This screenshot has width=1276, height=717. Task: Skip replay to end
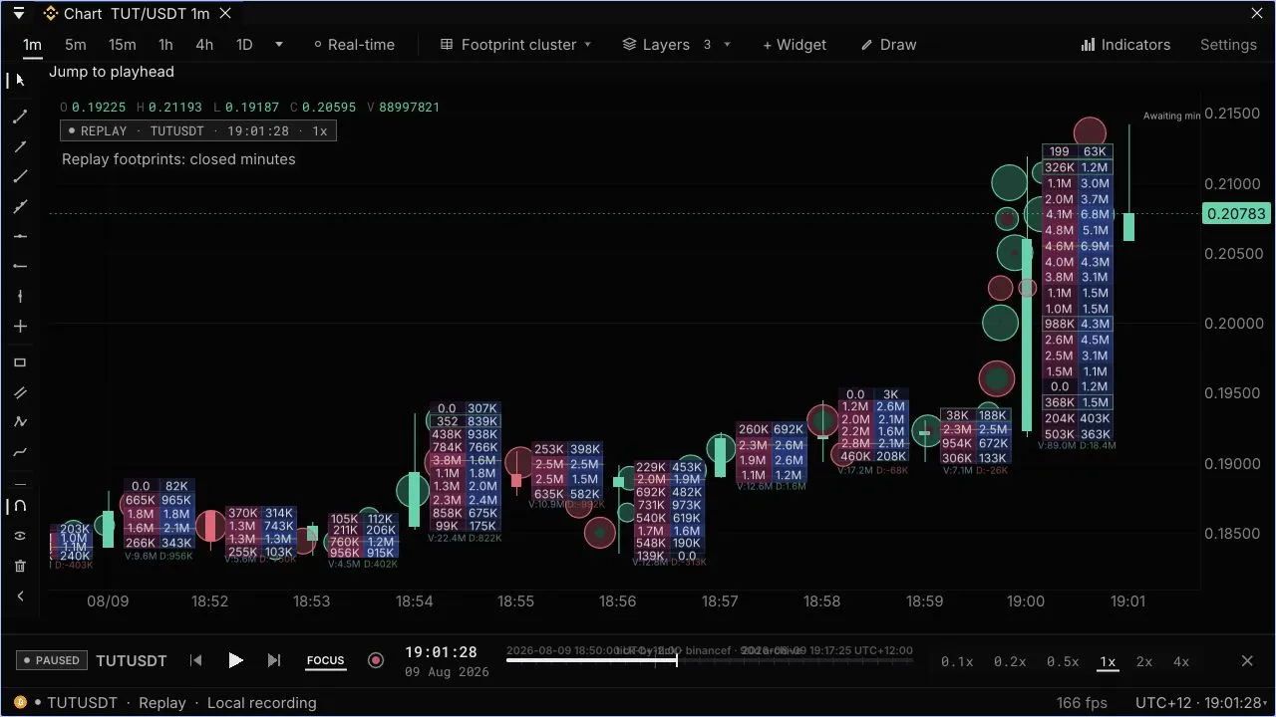pos(274,660)
